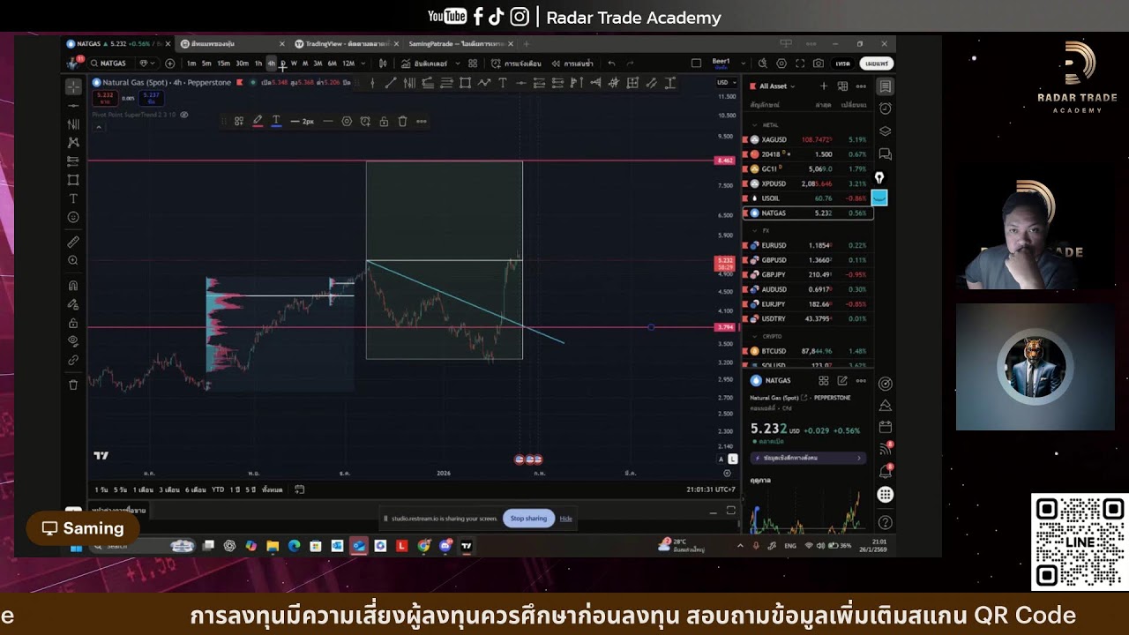Open the alerts panel clock icon
Image resolution: width=1129 pixels, height=635 pixels.
tap(886, 108)
